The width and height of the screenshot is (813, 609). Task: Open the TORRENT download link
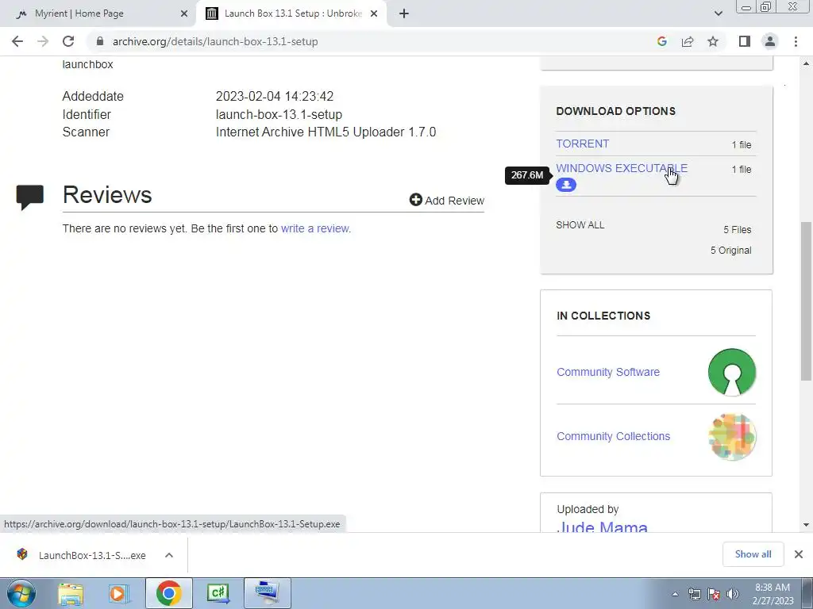click(x=582, y=144)
